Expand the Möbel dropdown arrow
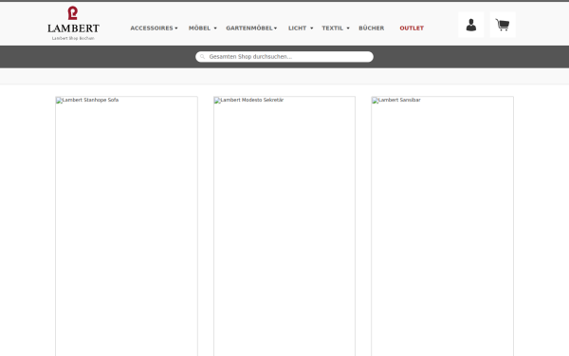 tap(215, 28)
